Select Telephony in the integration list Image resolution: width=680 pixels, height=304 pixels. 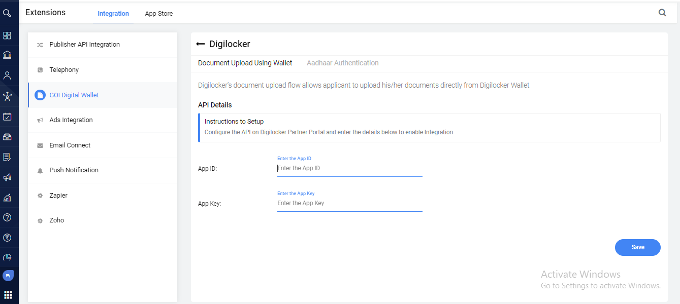click(64, 70)
